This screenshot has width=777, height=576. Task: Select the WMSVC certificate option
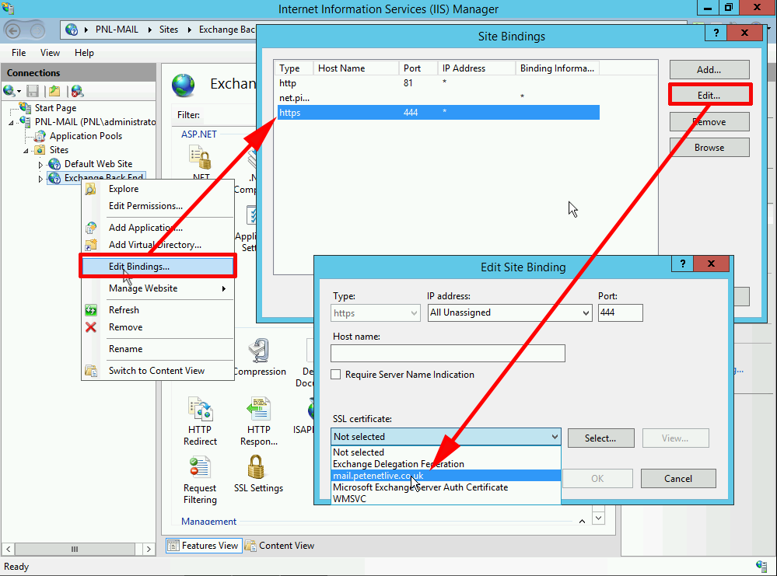(446, 499)
